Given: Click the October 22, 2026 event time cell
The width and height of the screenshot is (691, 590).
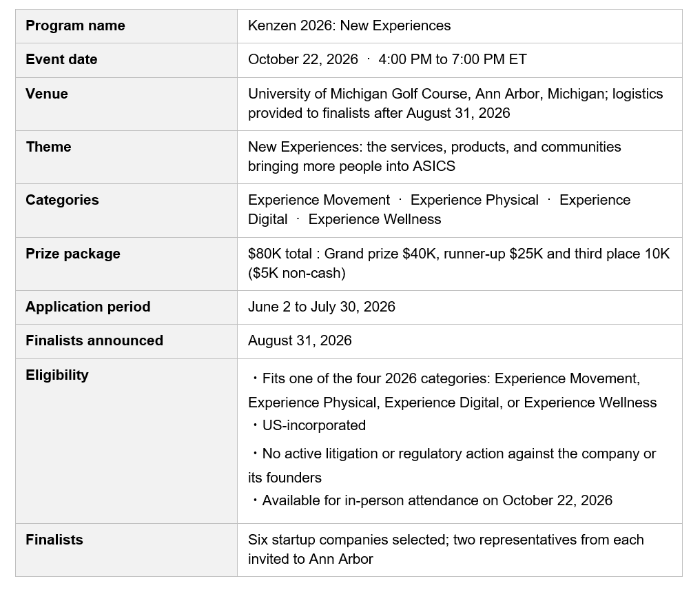Looking at the screenshot, I should point(460,60).
